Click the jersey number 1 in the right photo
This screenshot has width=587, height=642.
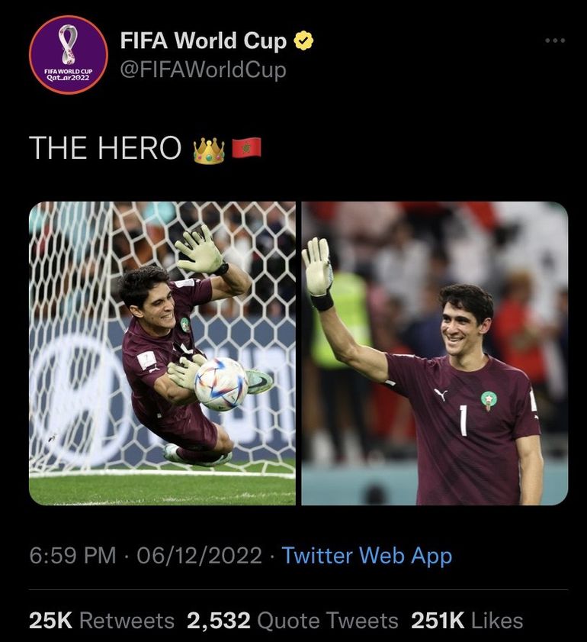coord(463,421)
